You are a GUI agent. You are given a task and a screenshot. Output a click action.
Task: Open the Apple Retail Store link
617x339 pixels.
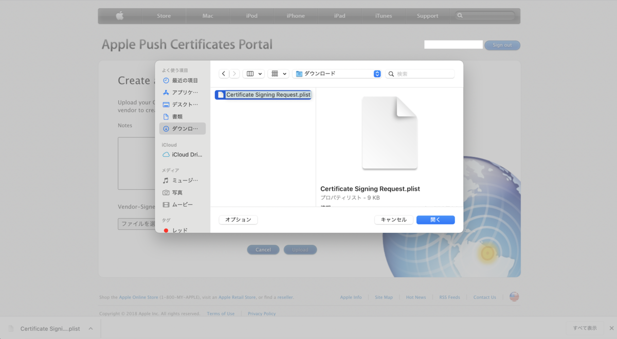point(237,297)
